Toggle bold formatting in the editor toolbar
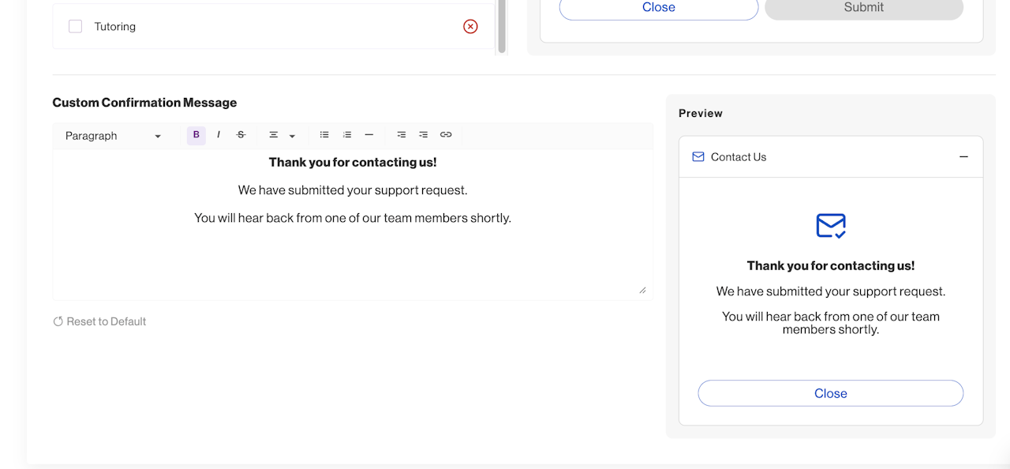This screenshot has height=469, width=1010. (196, 135)
